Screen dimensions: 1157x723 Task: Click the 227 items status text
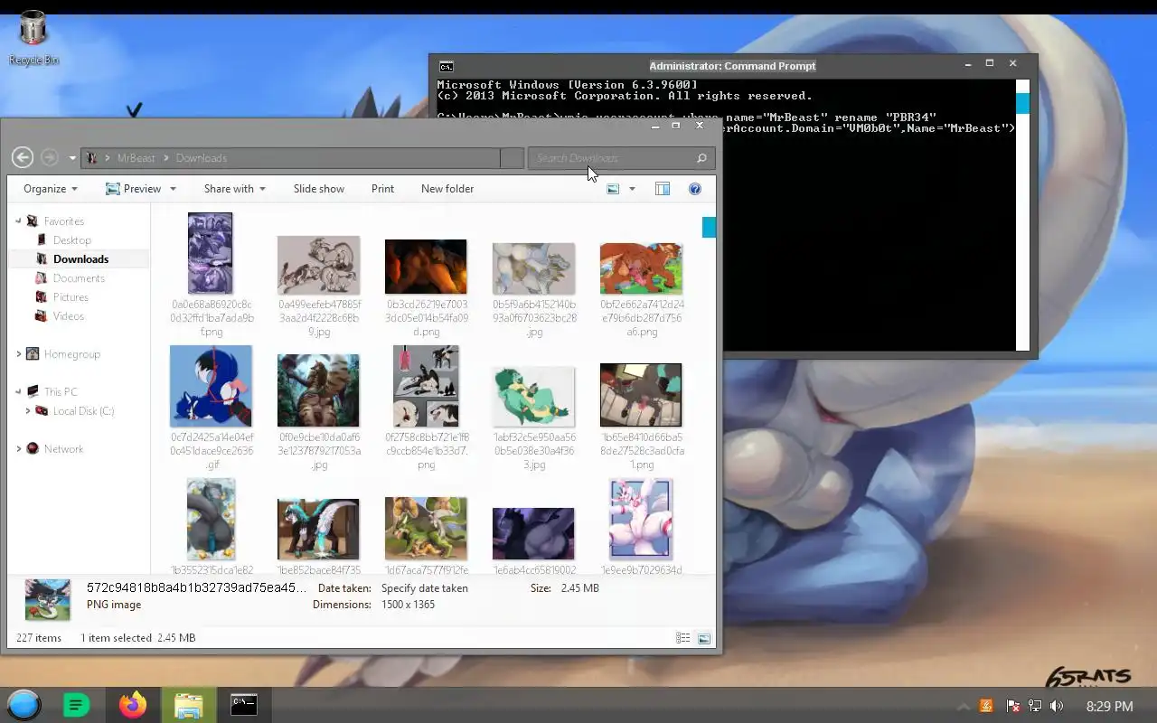39,638
